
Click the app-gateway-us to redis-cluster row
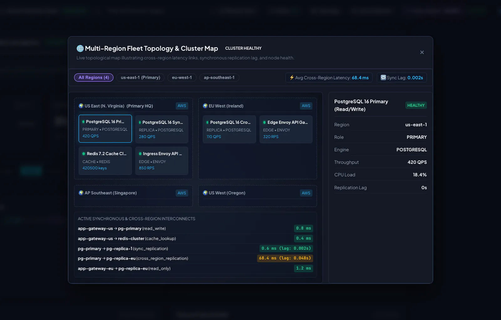tap(195, 239)
